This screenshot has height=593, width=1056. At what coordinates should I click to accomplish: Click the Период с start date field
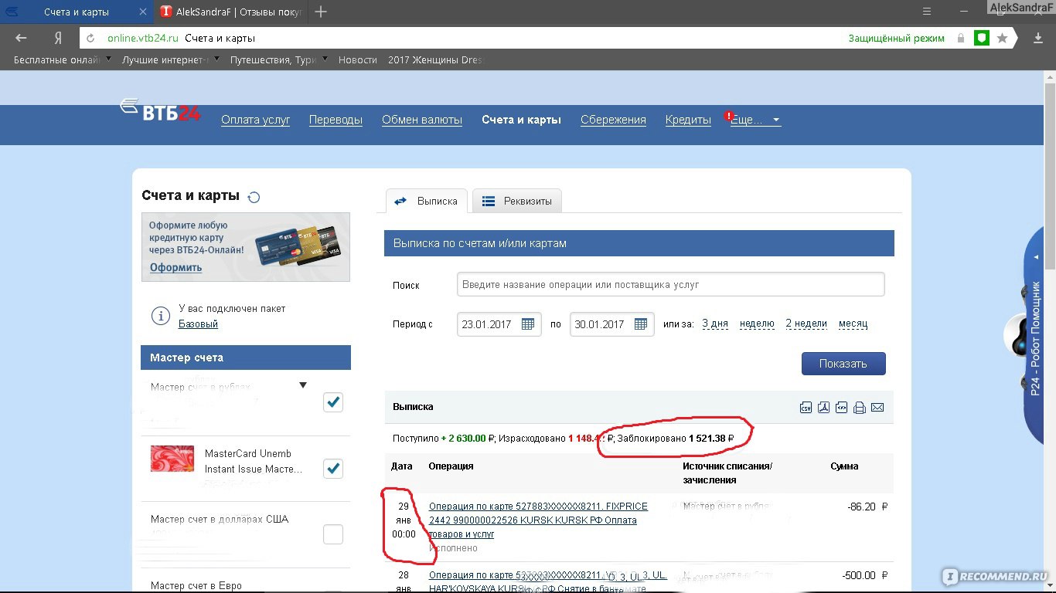point(499,324)
